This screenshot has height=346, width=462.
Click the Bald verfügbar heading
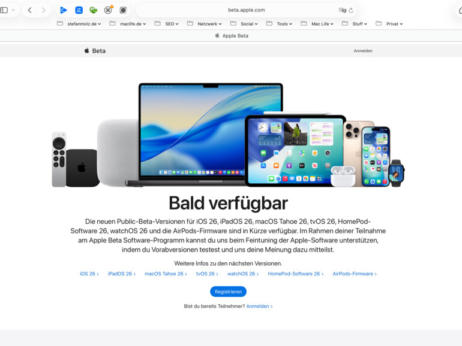[x=229, y=203]
